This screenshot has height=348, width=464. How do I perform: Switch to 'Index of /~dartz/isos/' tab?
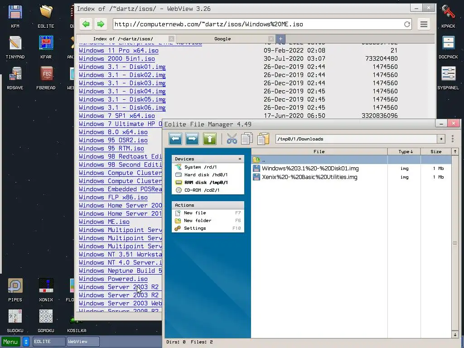coord(123,39)
